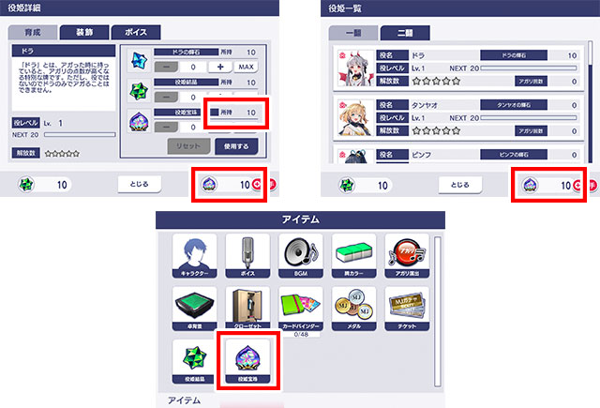The height and width of the screenshot is (408, 600).
Task: Close the 役姫詳細 panel with とじる
Action: (x=140, y=185)
